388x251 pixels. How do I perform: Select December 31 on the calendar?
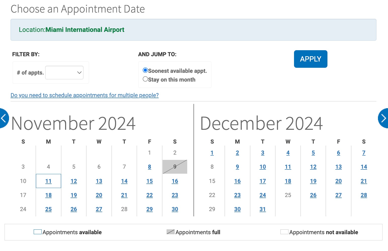(x=263, y=209)
